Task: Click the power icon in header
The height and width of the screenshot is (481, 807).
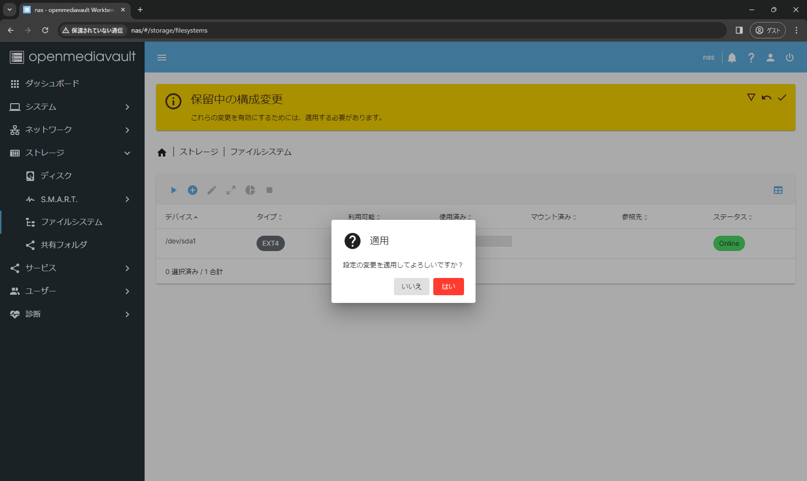Action: coord(789,58)
